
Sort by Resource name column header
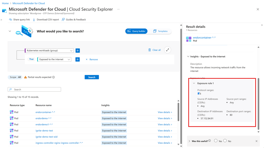44,105
